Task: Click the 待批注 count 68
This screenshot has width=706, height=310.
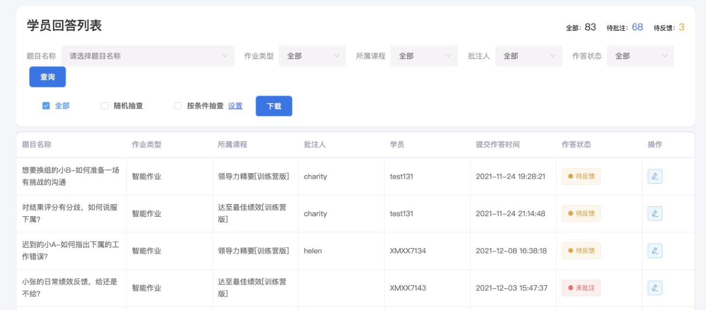Action: (x=637, y=27)
